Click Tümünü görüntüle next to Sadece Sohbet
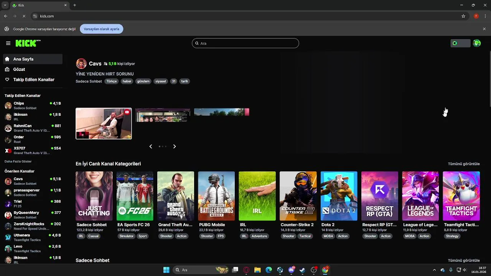 click(464, 261)
